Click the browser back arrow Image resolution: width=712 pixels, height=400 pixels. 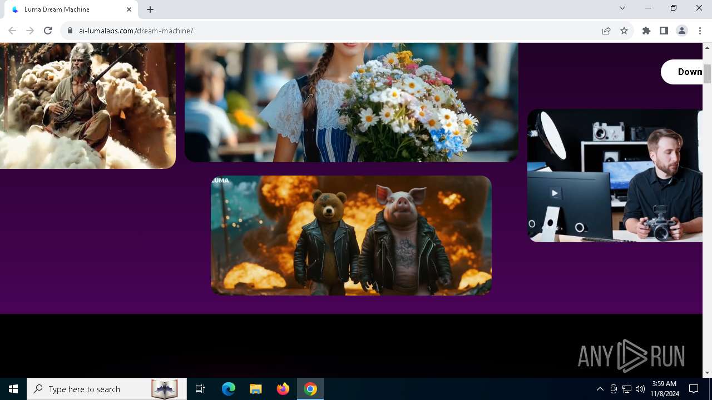[12, 31]
